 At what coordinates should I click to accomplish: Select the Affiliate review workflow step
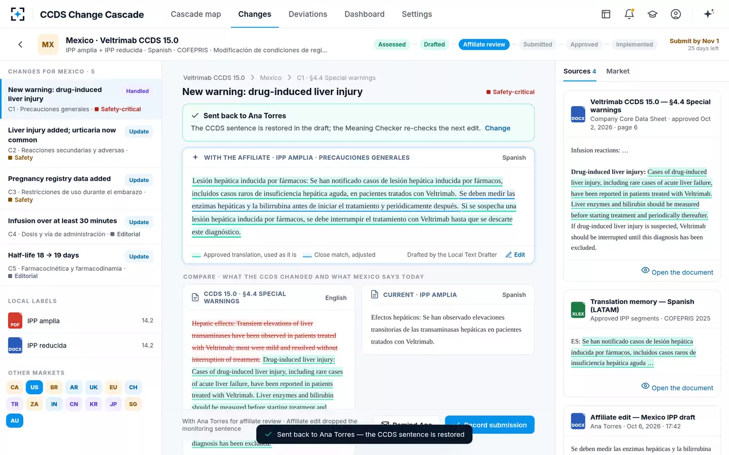(x=484, y=44)
